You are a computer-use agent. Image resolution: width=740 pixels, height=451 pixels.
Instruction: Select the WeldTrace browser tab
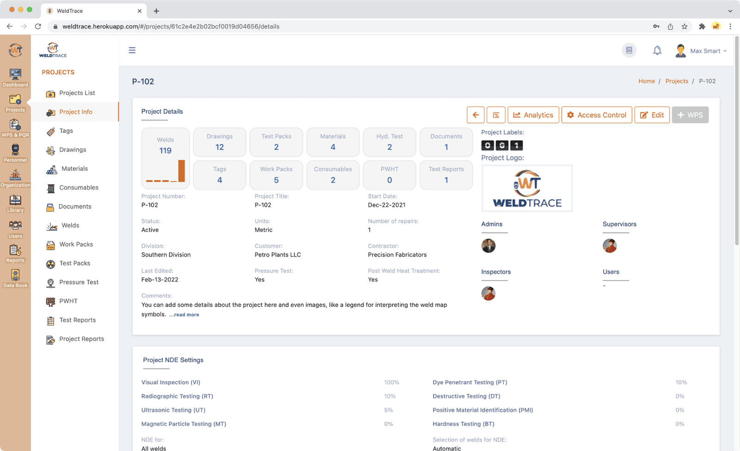tap(68, 11)
